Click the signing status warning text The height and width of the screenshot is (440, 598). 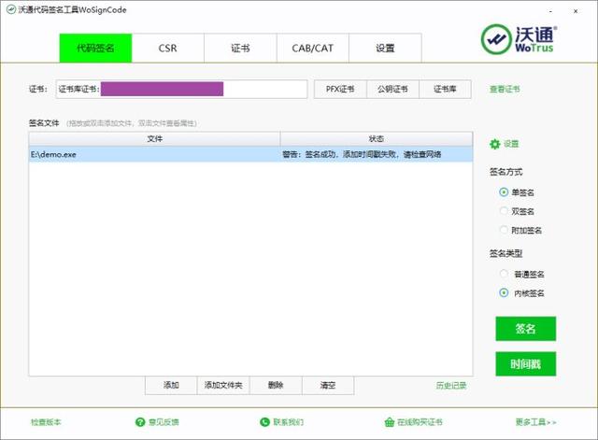(362, 154)
